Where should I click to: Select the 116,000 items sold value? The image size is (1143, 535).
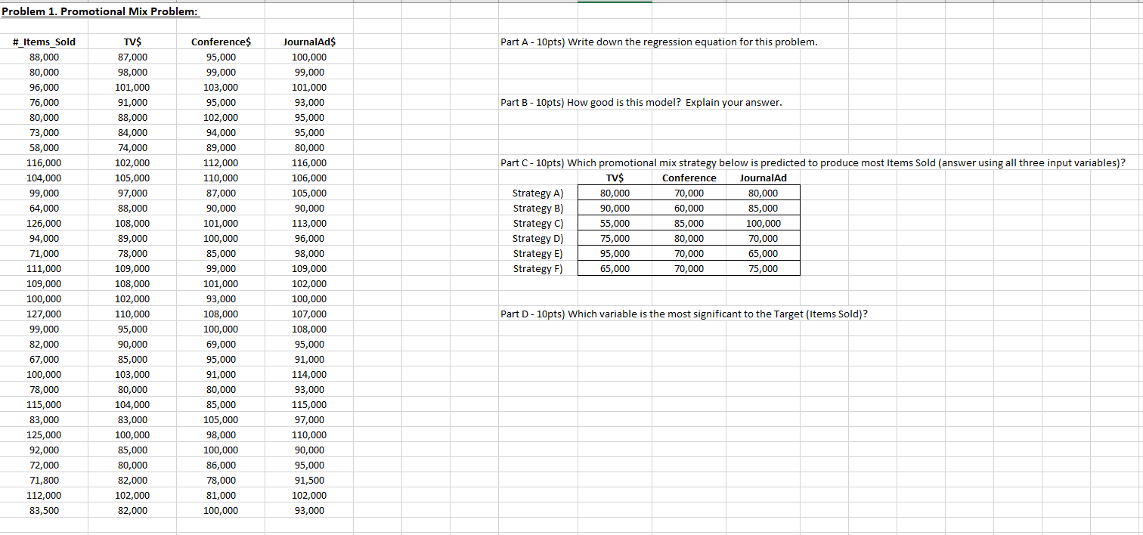43,162
